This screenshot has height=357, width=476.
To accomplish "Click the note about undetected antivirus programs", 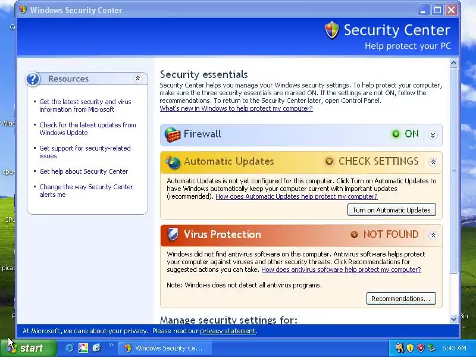I will pos(244,285).
